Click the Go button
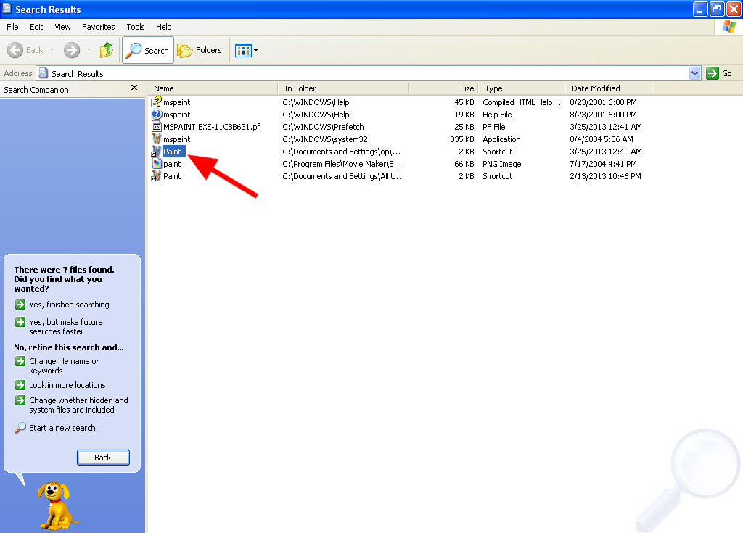The height and width of the screenshot is (533, 743). [719, 73]
